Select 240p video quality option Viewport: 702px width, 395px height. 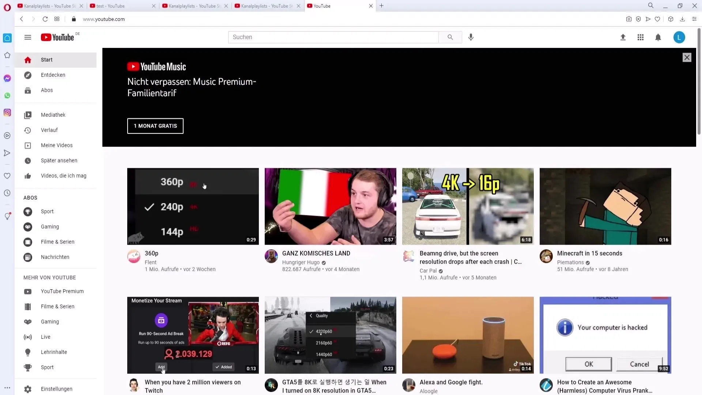coord(172,206)
